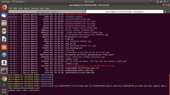Click Witymind portfolio presentation final.pptx
Image resolution: width=170 pixels, height=95 pixels.
point(90,55)
